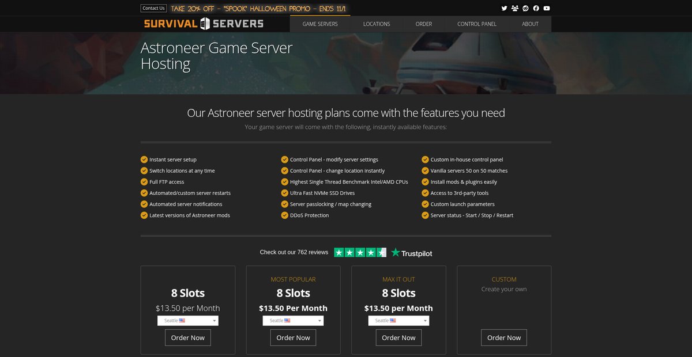
Task: Click checkmark beside Instant server setup
Action: tap(144, 159)
